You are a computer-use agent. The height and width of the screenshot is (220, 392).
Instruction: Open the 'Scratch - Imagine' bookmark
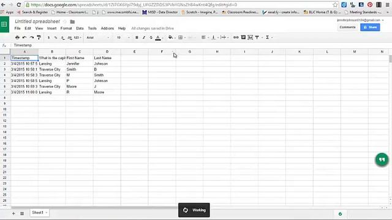(200, 12)
